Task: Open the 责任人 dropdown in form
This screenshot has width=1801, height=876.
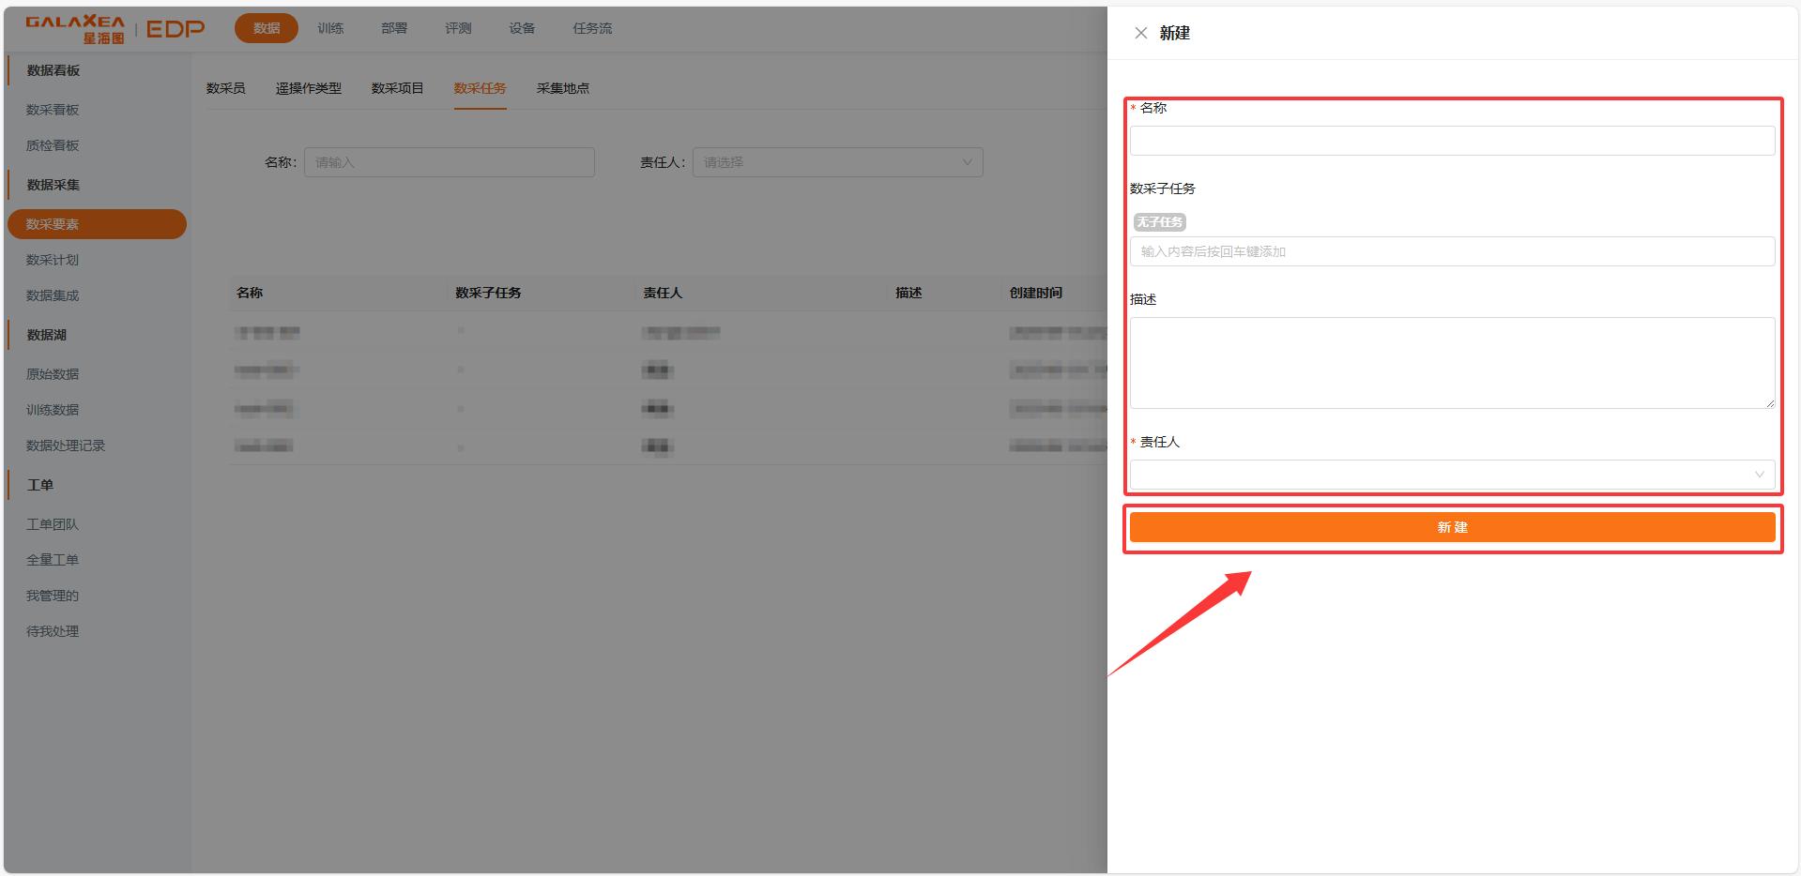Action: tap(1451, 475)
